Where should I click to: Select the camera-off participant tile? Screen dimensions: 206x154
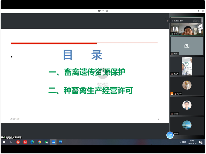click(x=187, y=46)
